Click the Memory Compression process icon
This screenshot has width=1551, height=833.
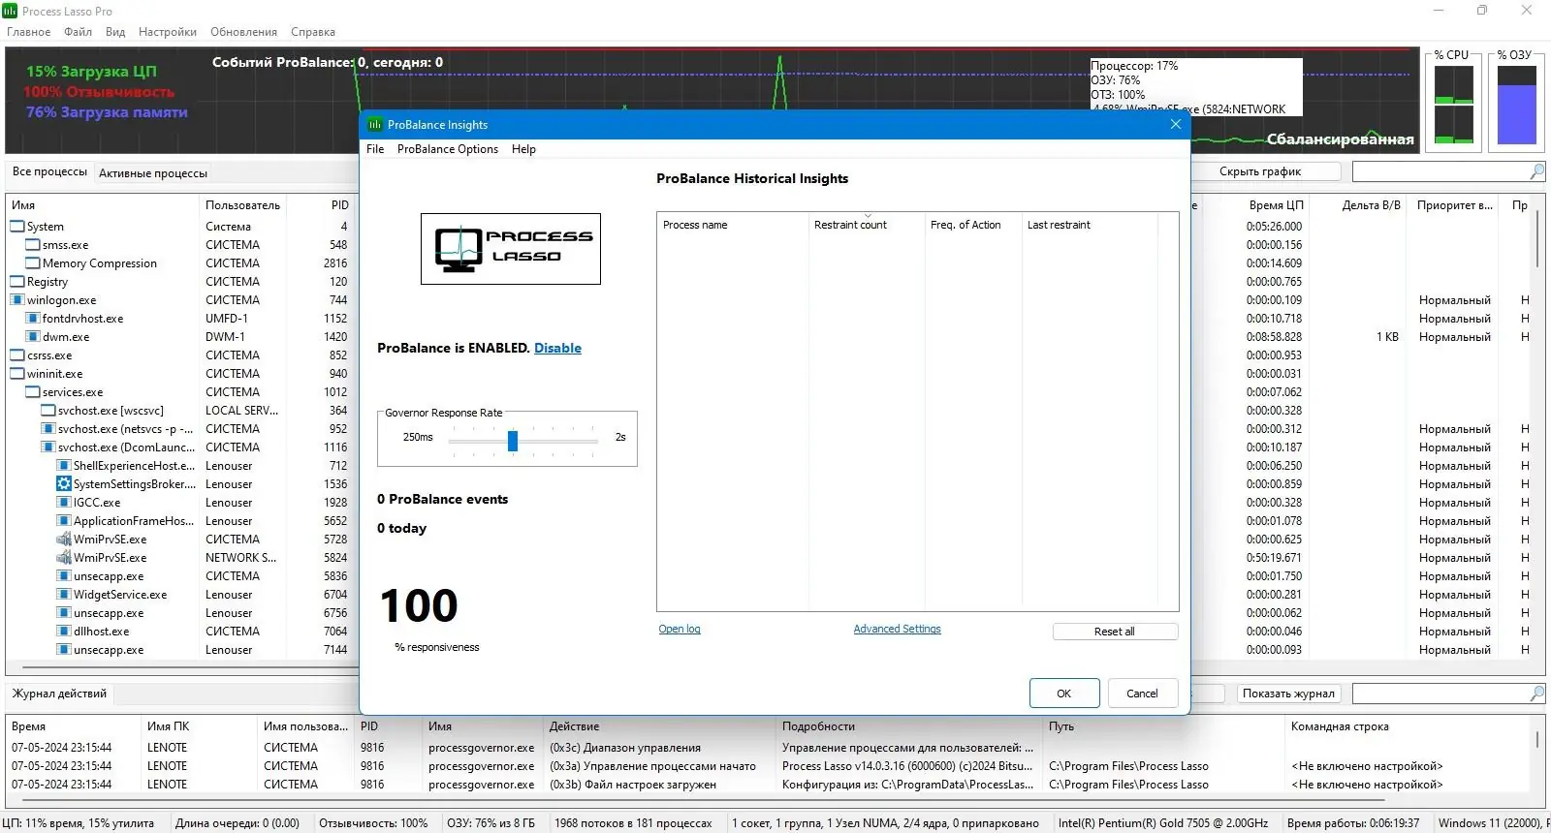[33, 263]
